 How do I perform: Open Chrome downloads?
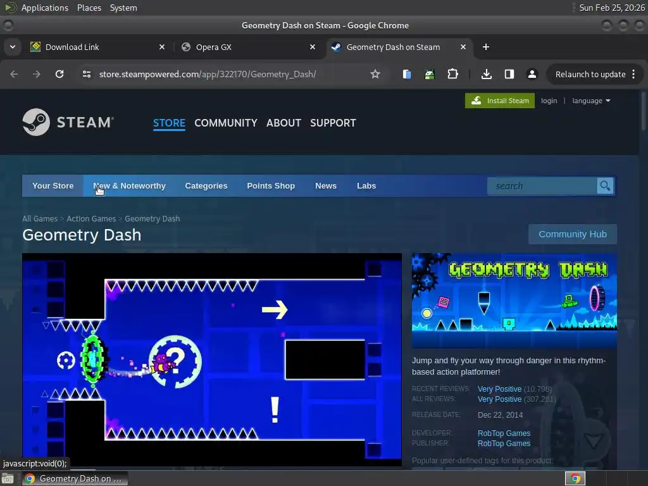pos(487,74)
